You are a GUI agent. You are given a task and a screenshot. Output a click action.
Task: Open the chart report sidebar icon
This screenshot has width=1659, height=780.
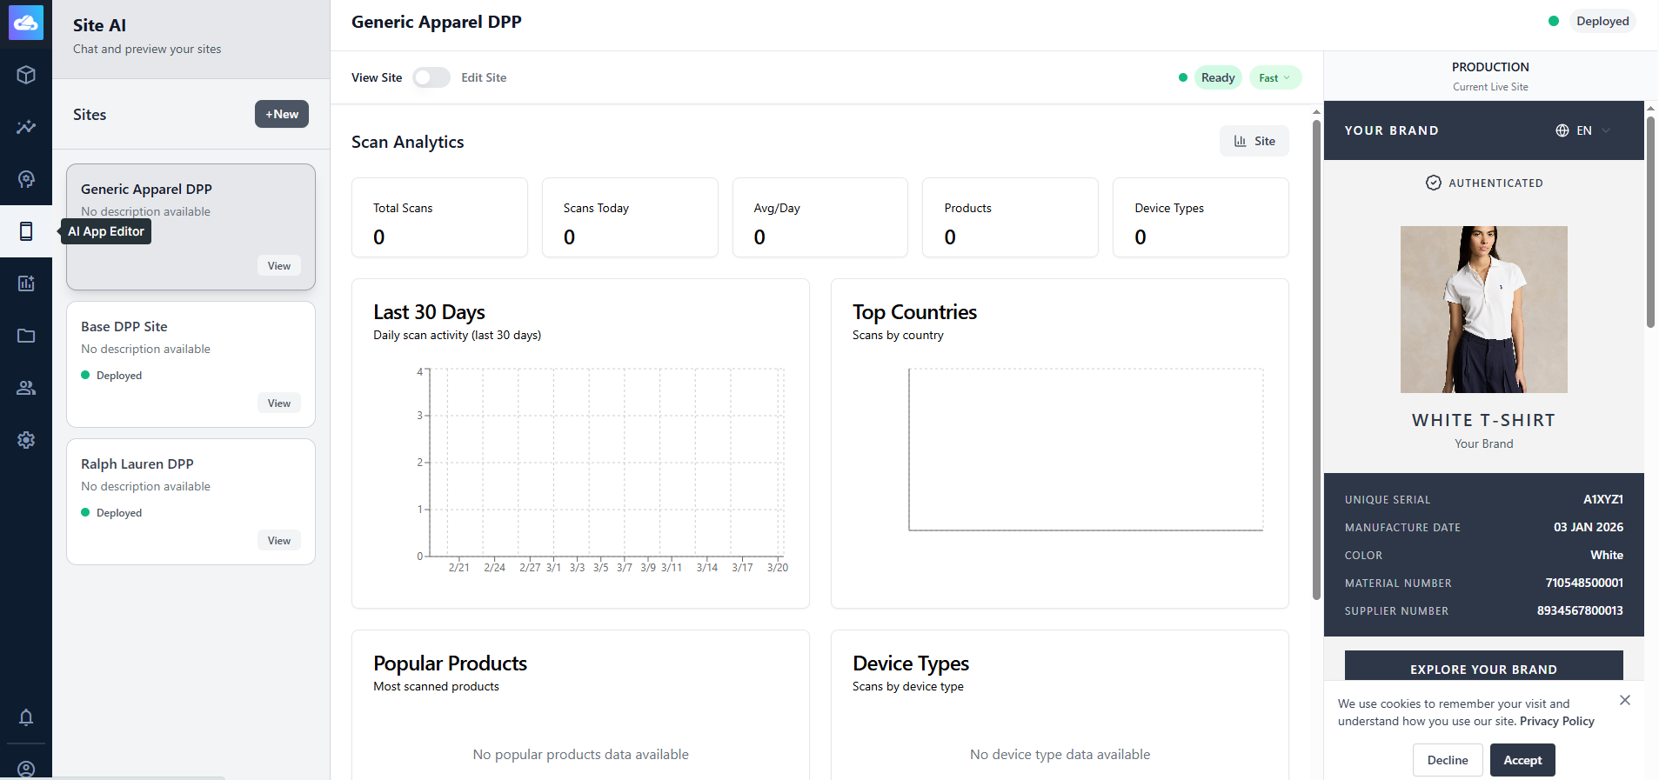coord(26,283)
